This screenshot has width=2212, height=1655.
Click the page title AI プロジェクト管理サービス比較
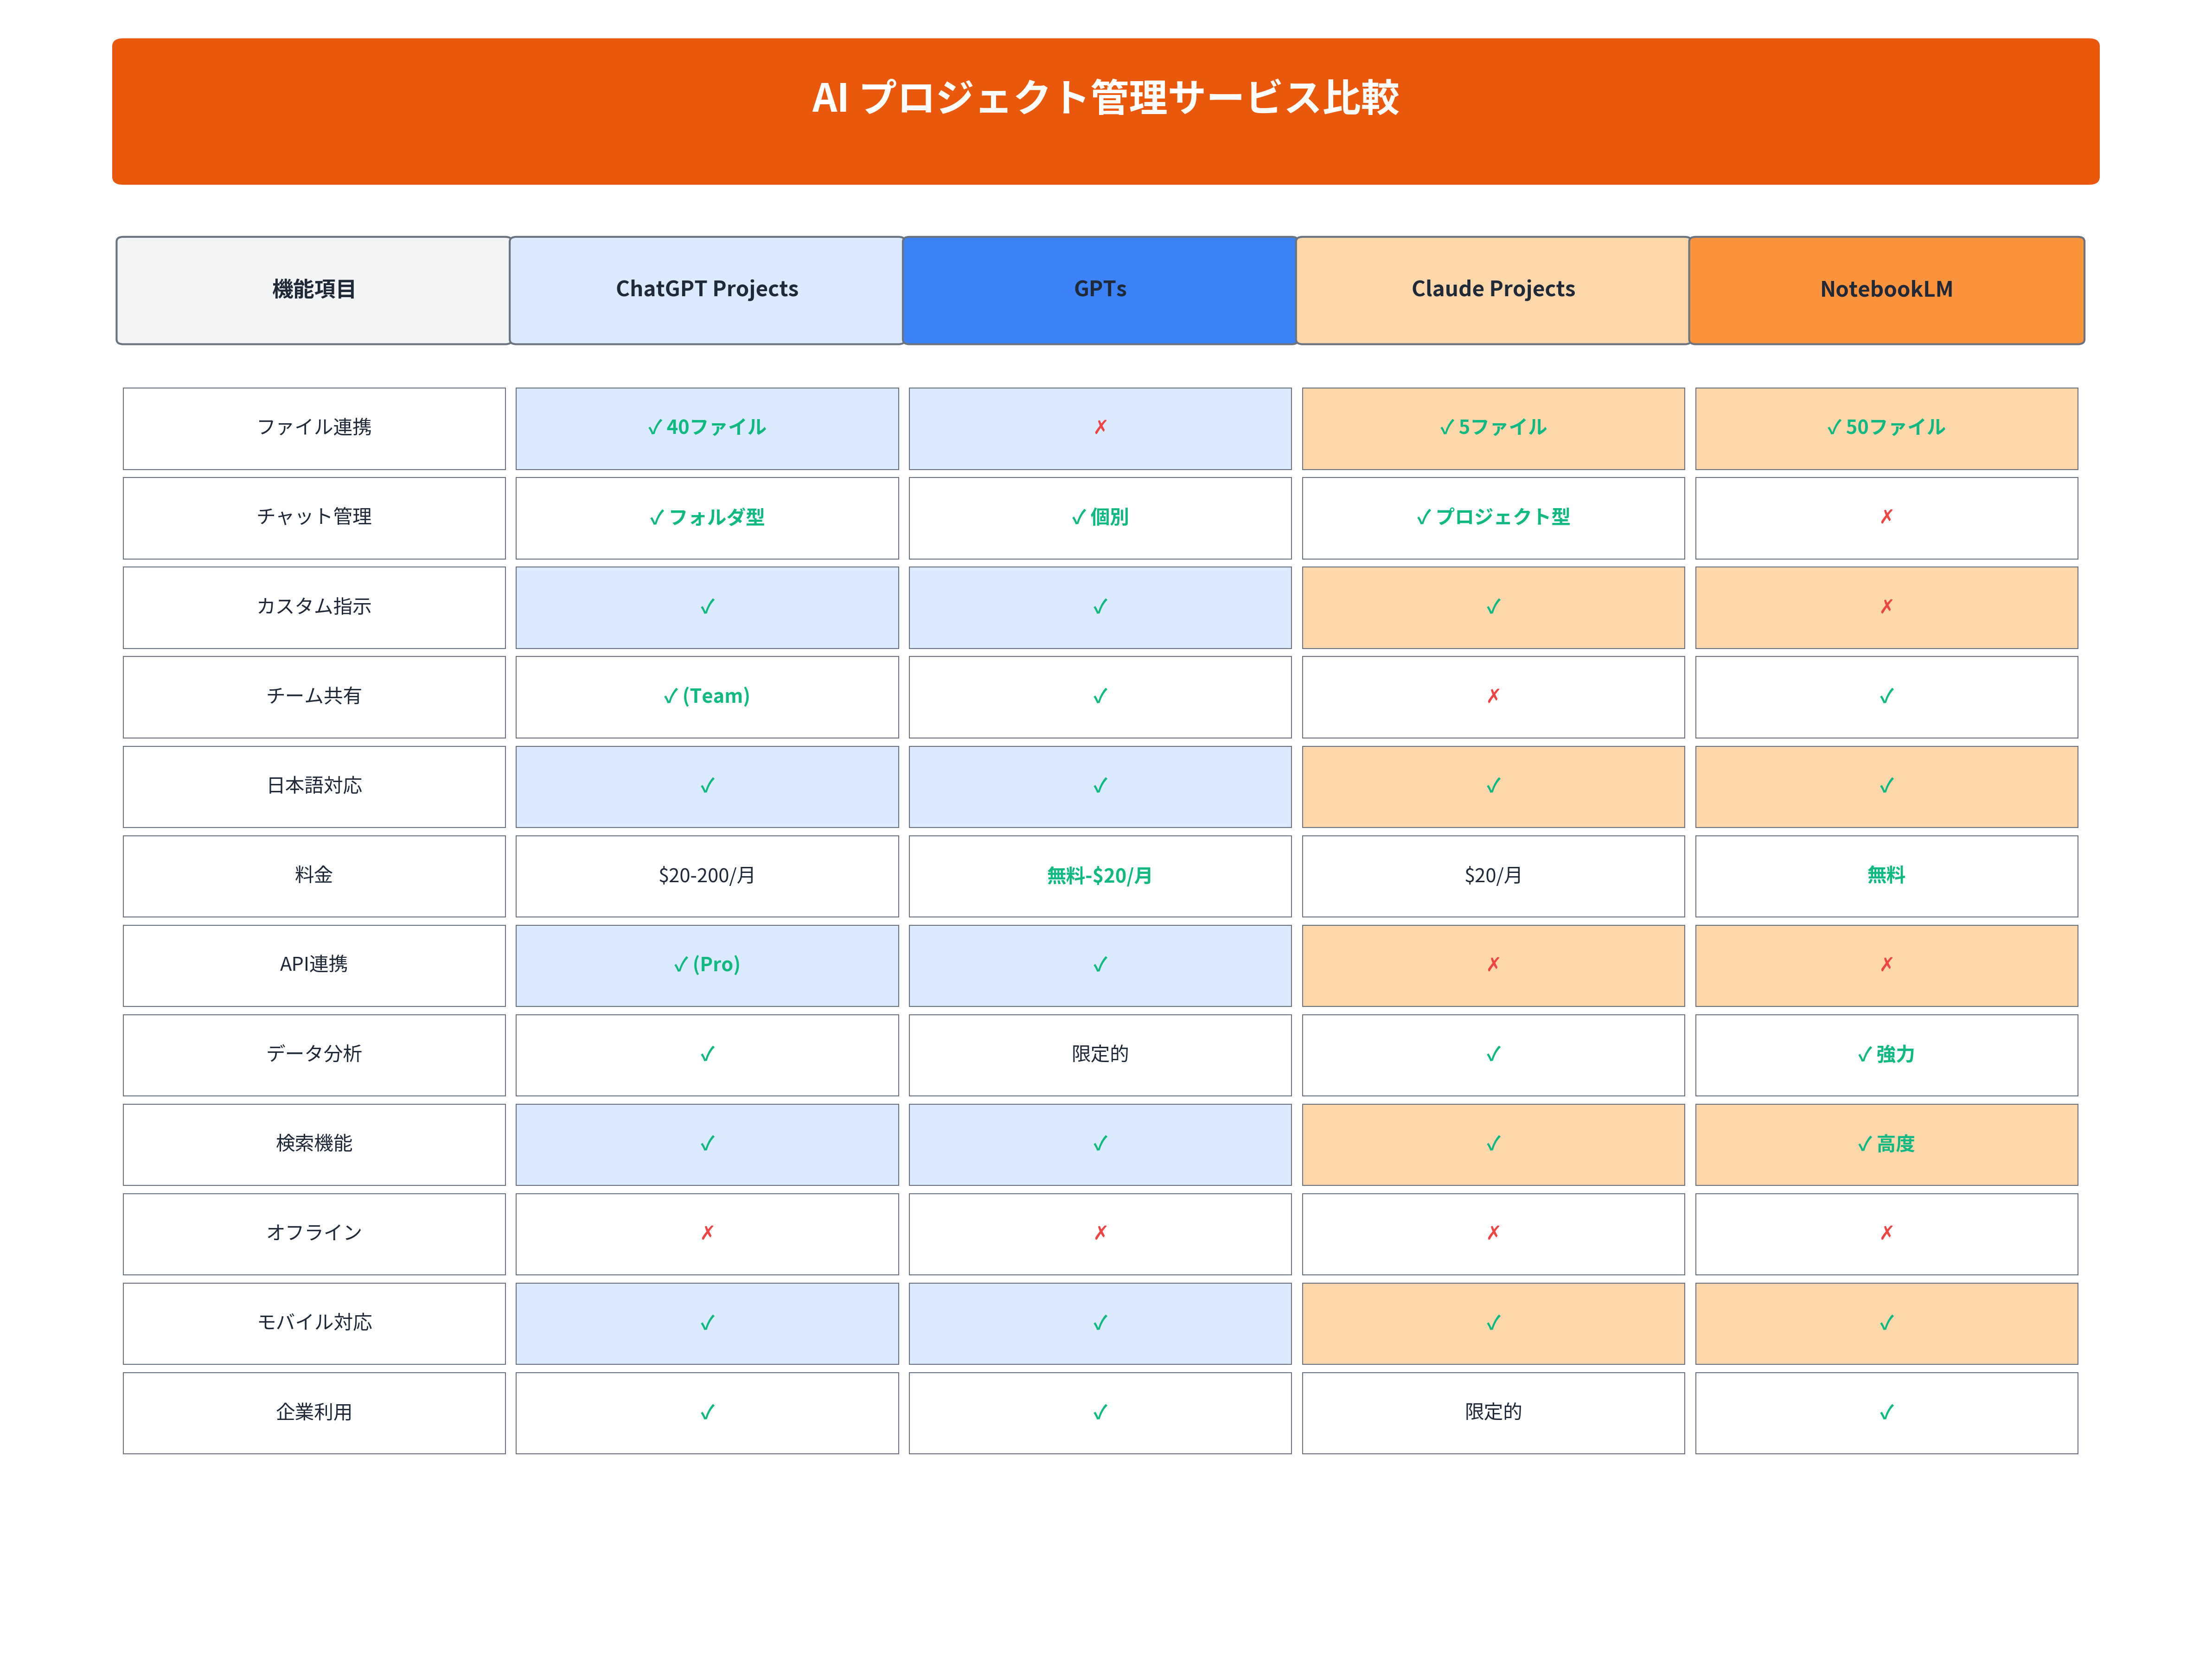tap(1105, 98)
